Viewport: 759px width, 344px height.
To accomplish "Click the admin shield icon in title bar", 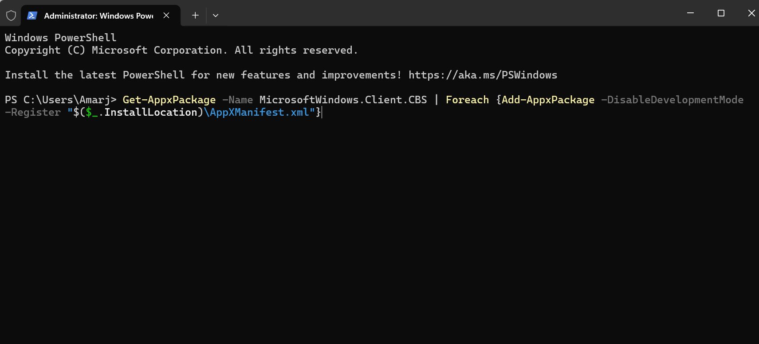I will 11,15.
